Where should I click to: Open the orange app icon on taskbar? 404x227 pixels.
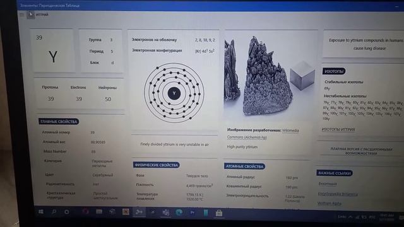126,212
